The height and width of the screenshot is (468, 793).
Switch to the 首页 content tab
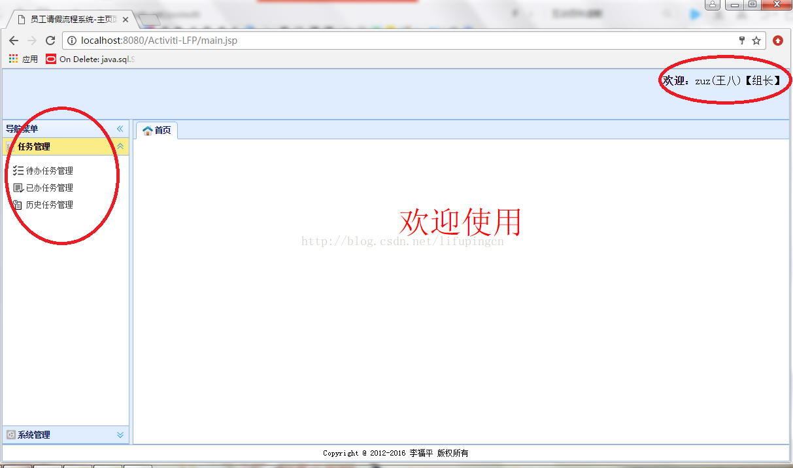[x=160, y=130]
